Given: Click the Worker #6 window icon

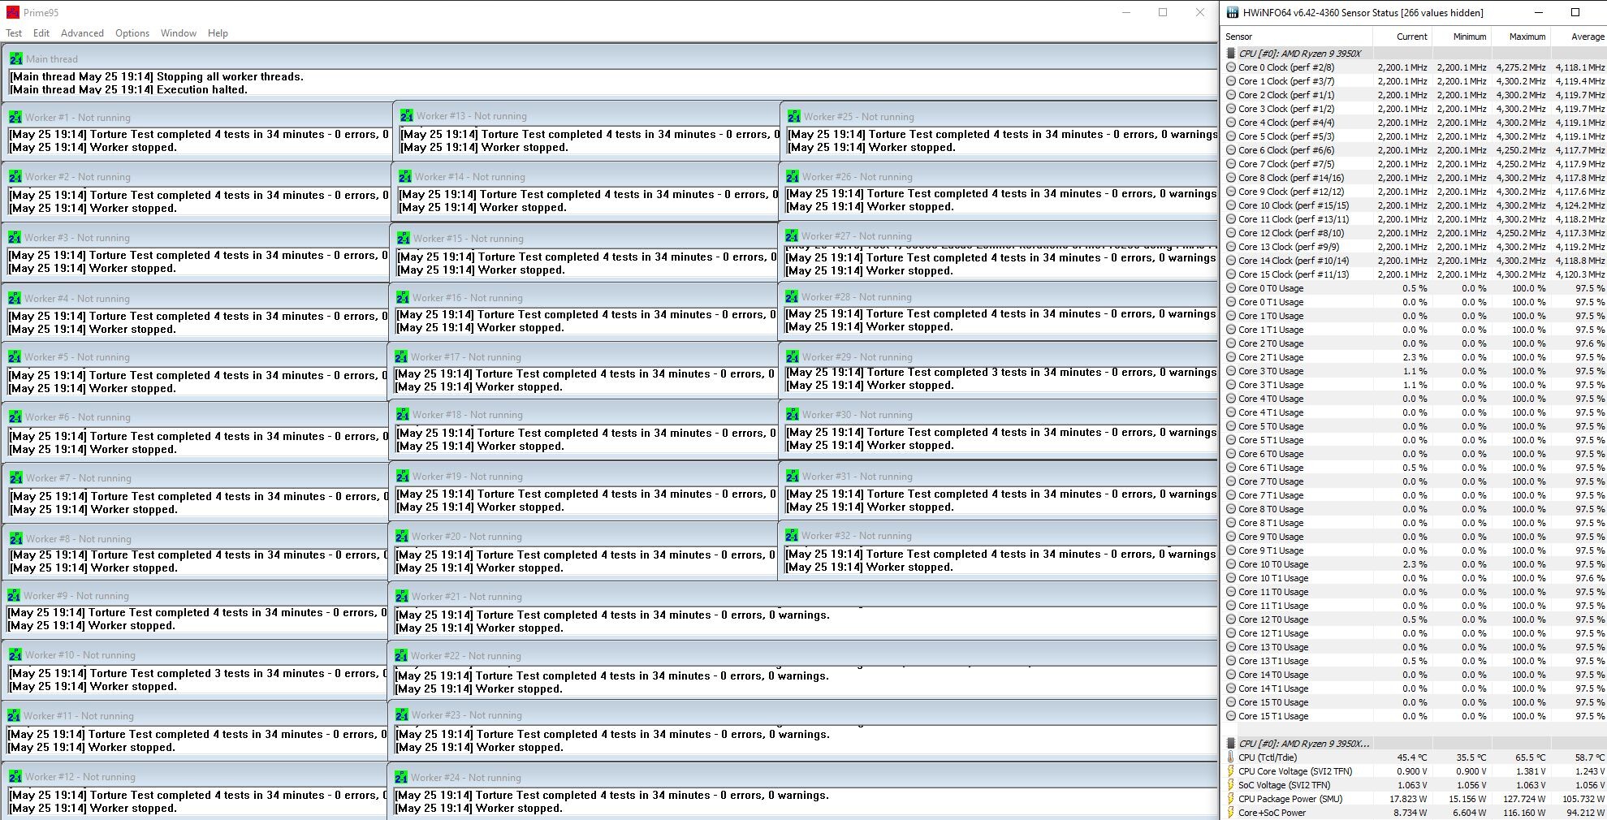Looking at the screenshot, I should point(15,416).
